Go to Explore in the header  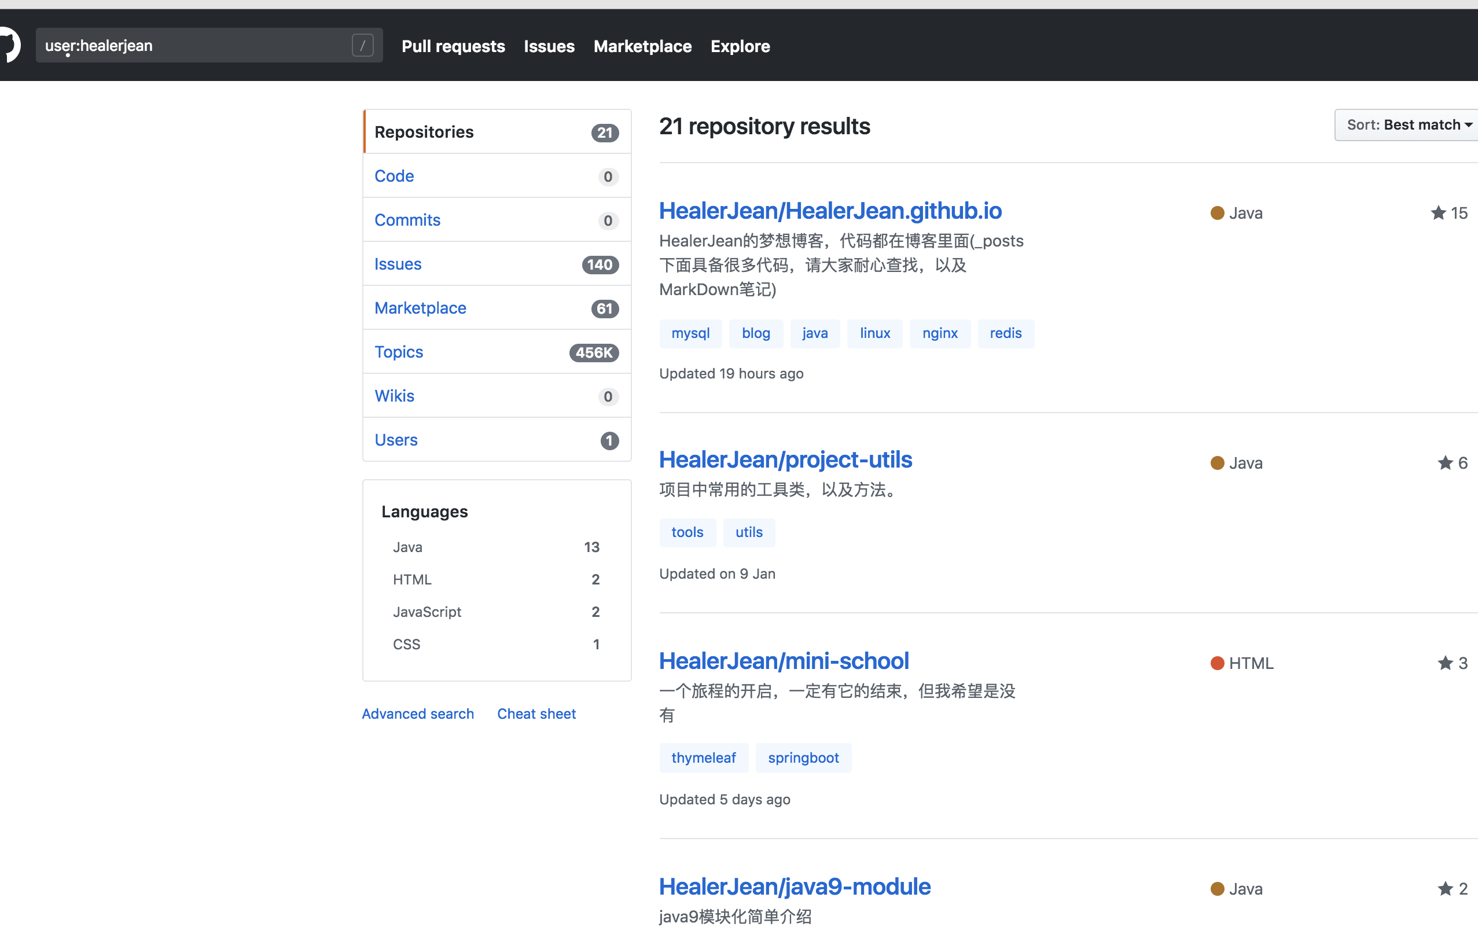coord(740,46)
